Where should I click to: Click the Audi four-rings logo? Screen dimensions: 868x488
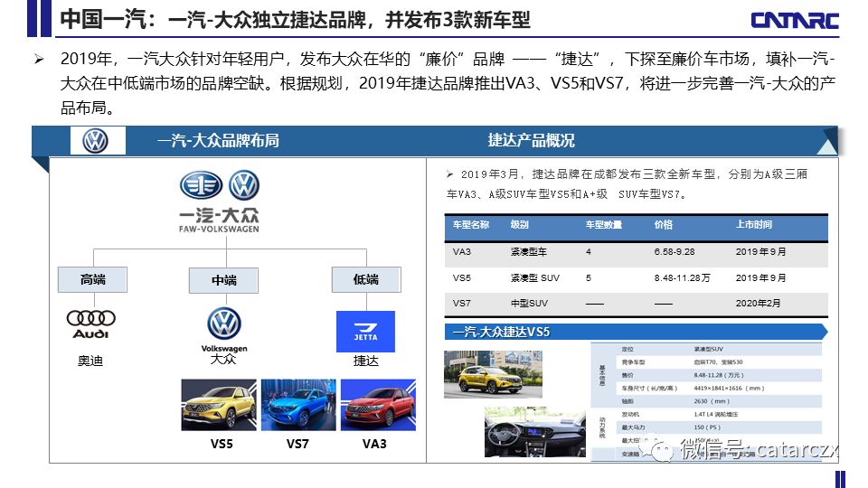(x=90, y=318)
